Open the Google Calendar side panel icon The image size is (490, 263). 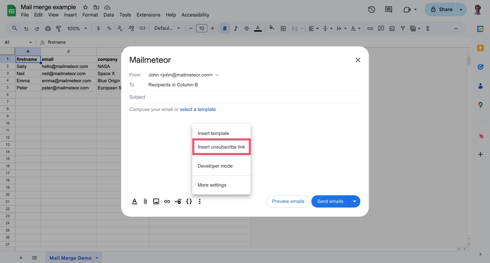click(x=480, y=29)
